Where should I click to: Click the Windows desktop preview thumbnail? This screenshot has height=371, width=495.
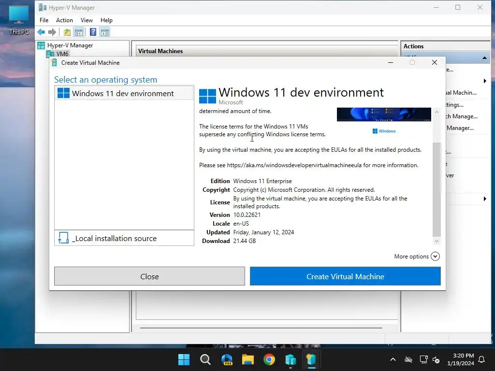(384, 114)
